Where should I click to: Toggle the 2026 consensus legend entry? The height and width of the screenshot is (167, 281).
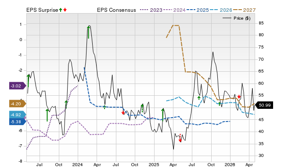pos(221,10)
